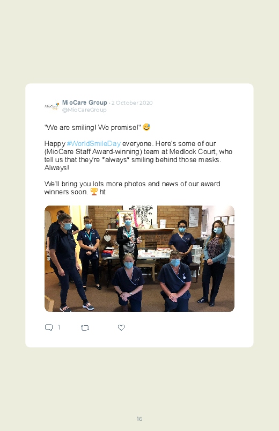
Task: Follow the #WorldSmileDay hashtag
Action: point(94,144)
